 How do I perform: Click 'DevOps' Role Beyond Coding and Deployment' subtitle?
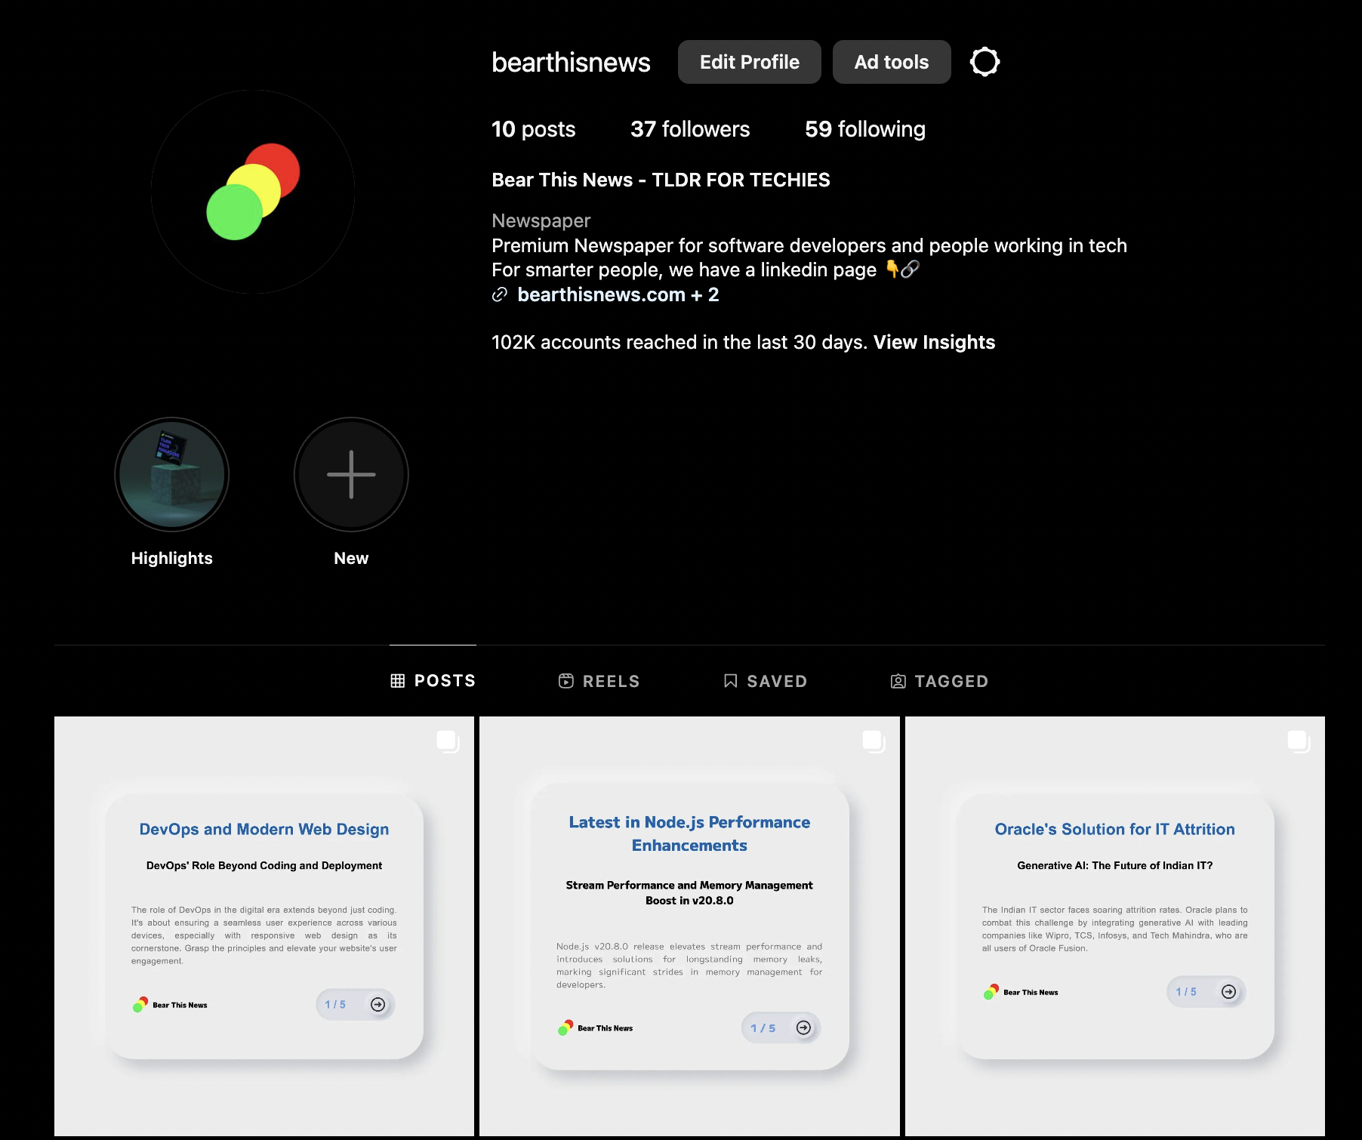(x=264, y=865)
